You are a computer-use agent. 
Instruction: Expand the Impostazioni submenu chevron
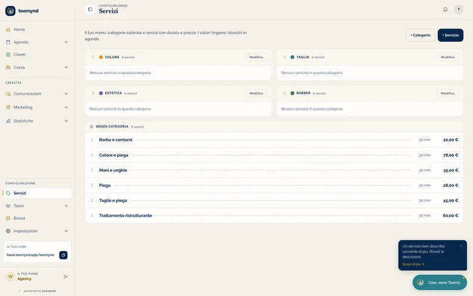pos(66,231)
